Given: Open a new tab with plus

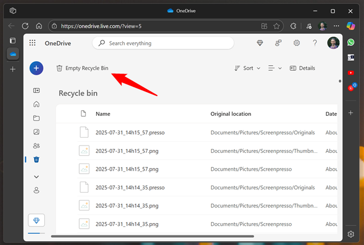Looking at the screenshot, I should tap(13, 69).
